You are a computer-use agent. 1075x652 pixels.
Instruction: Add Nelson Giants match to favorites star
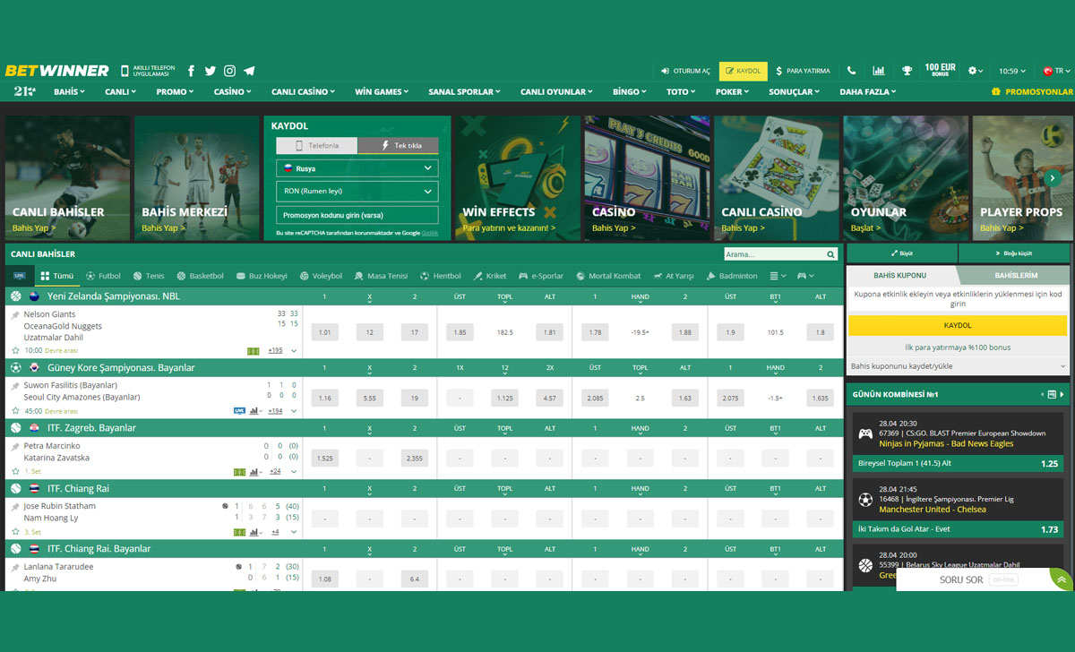15,350
